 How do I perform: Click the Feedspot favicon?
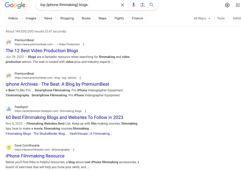pyautogui.click(x=9, y=109)
